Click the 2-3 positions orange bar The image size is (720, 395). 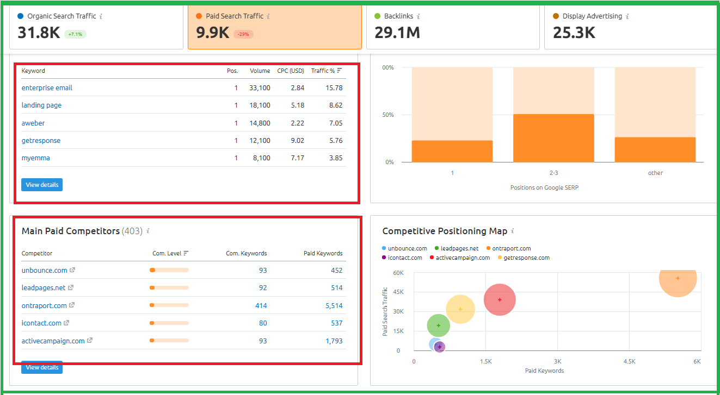click(x=553, y=138)
